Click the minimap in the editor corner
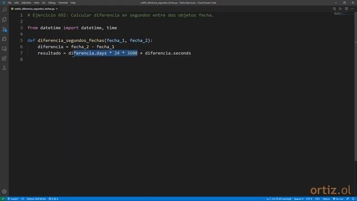 pyautogui.click(x=344, y=14)
